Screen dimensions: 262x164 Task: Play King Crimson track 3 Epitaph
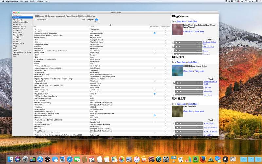click(177, 51)
